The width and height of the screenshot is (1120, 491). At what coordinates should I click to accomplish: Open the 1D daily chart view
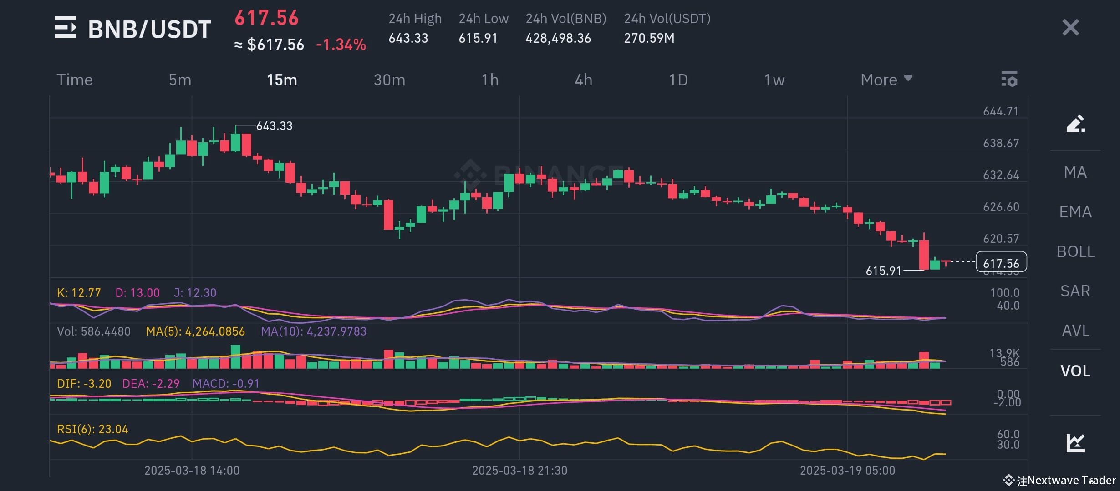coord(679,80)
